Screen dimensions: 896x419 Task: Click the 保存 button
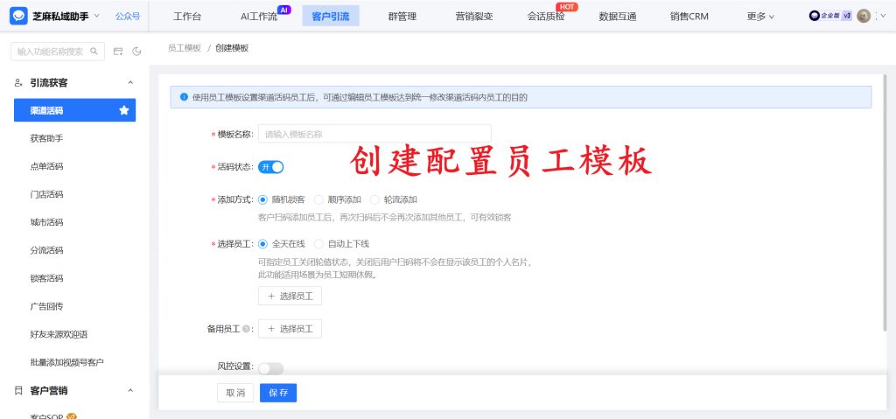278,393
